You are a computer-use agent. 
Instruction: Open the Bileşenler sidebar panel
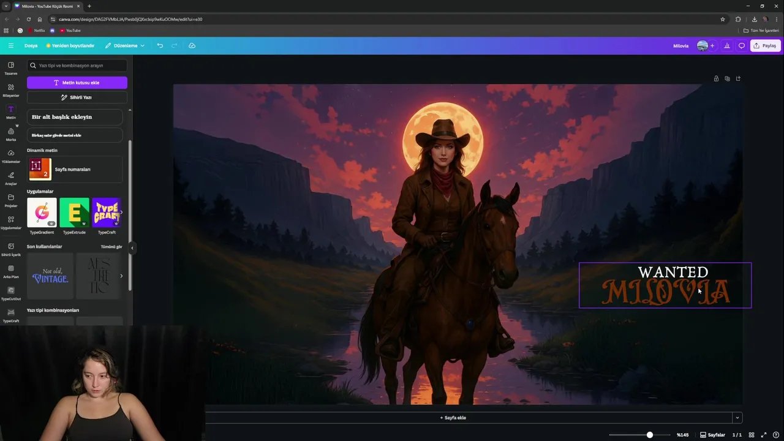click(11, 90)
